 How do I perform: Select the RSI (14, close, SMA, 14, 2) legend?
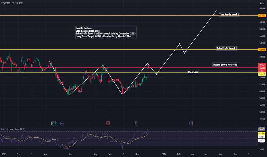(13, 129)
